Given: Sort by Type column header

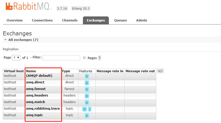Looking at the screenshot, I should (x=66, y=71).
